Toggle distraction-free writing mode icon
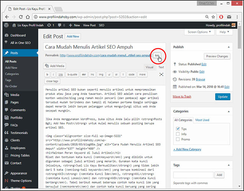This screenshot has width=244, height=191. (x=161, y=74)
